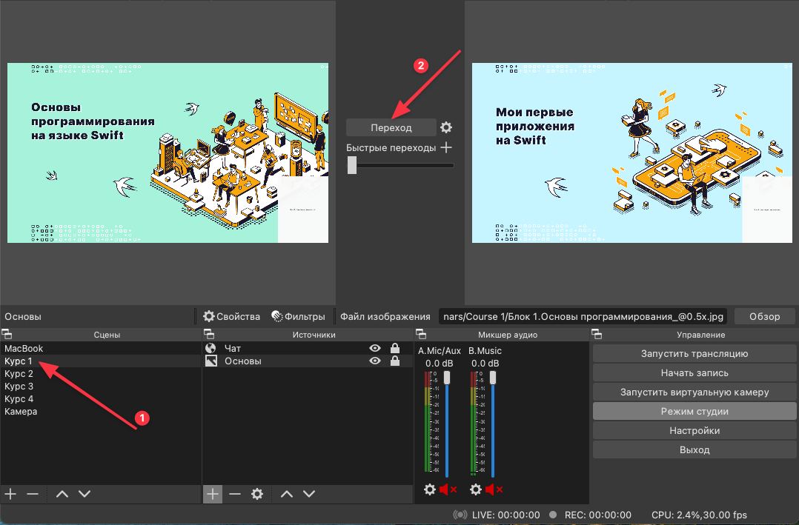Click the Быстрые переходы label
The height and width of the screenshot is (525, 799).
[391, 147]
